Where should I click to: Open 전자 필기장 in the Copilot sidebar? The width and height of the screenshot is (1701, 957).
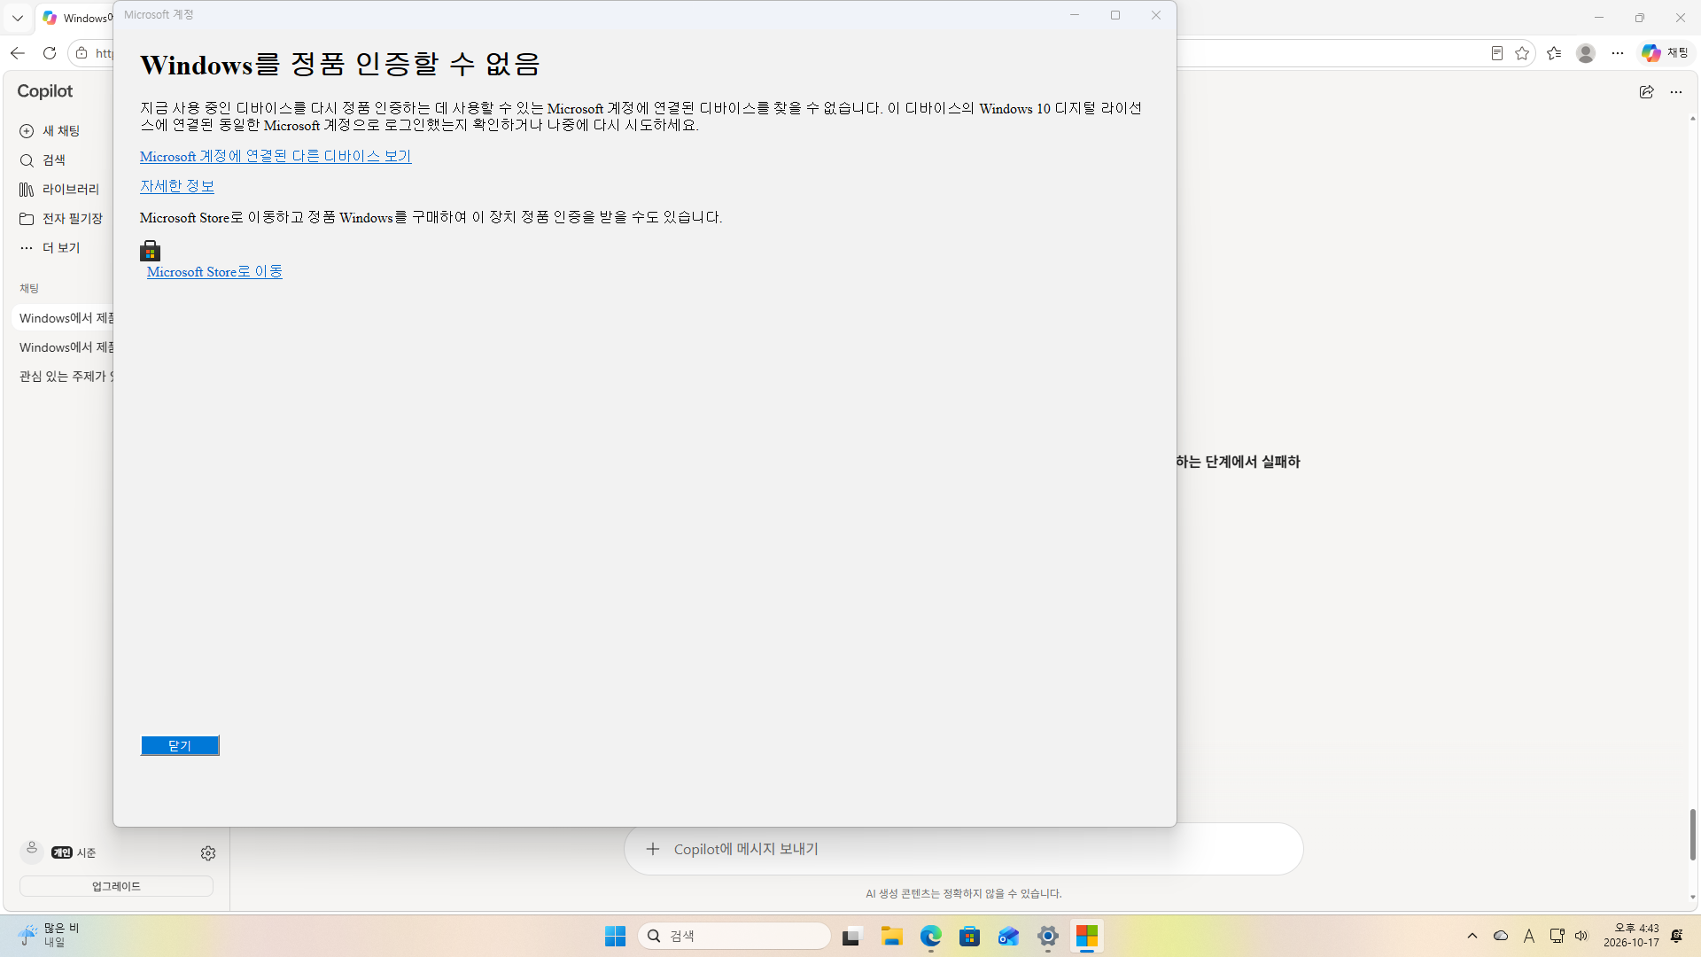61,219
